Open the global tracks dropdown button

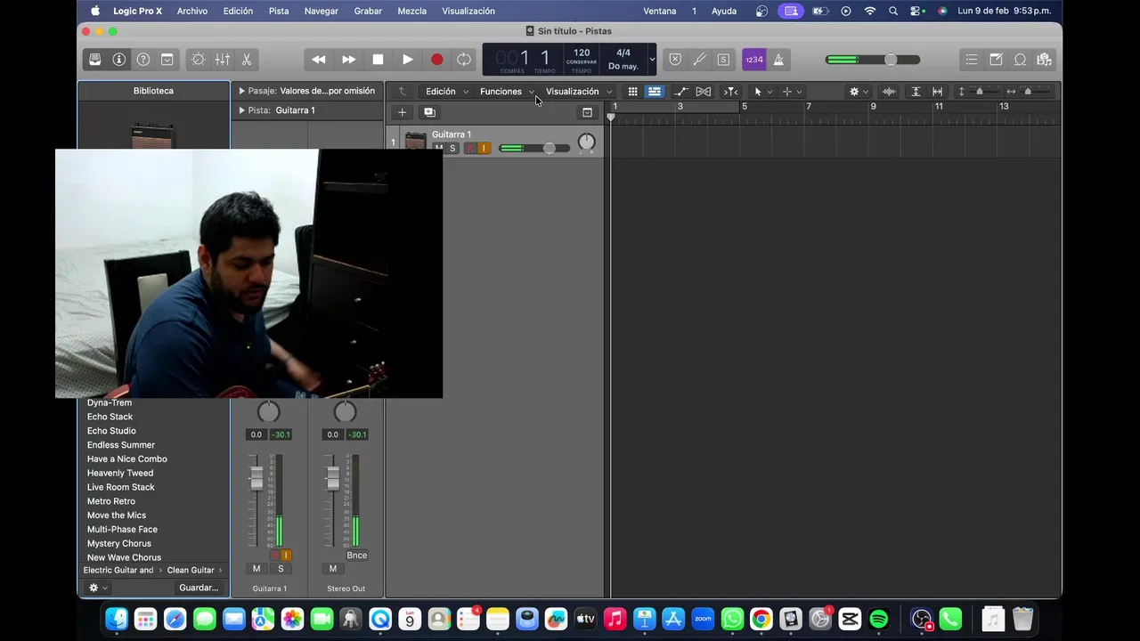point(587,112)
